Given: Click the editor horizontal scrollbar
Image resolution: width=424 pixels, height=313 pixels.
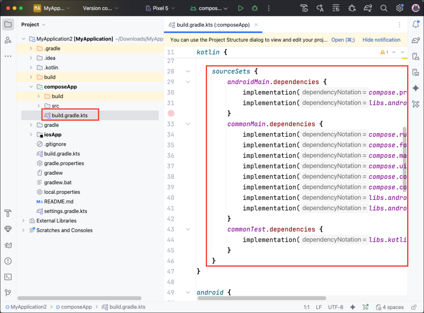Looking at the screenshot, I should point(262,298).
